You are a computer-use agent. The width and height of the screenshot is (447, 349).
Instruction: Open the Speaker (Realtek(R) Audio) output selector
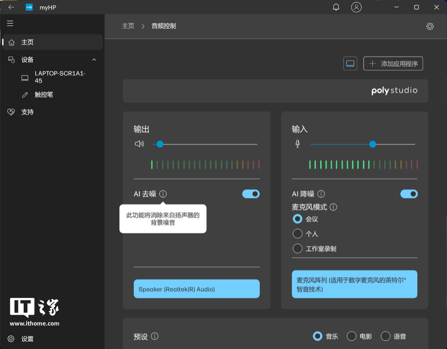pos(196,289)
